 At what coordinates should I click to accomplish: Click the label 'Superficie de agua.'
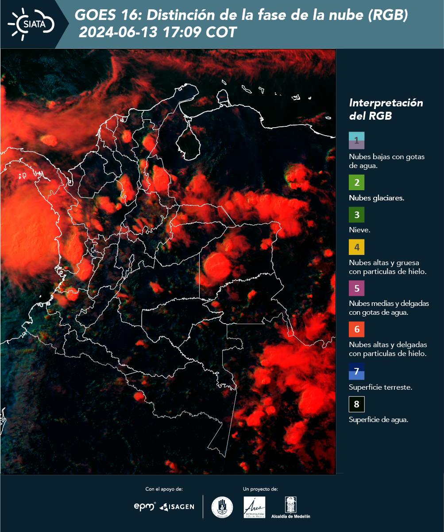pos(378,420)
